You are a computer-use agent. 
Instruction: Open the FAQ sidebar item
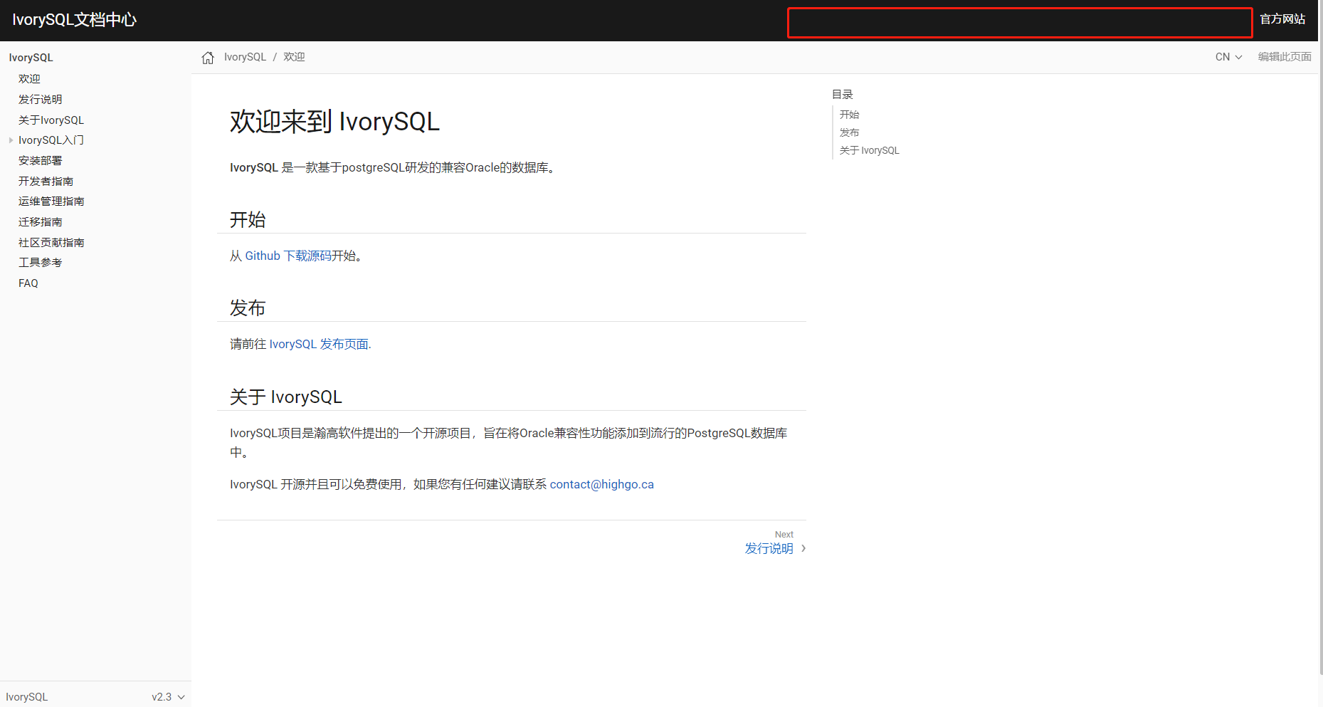[x=28, y=283]
